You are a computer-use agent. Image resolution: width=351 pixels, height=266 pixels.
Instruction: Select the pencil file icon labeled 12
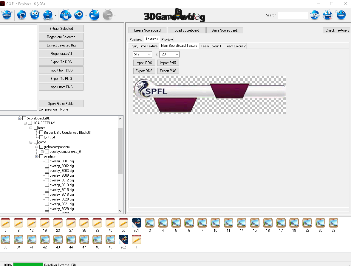32,223
